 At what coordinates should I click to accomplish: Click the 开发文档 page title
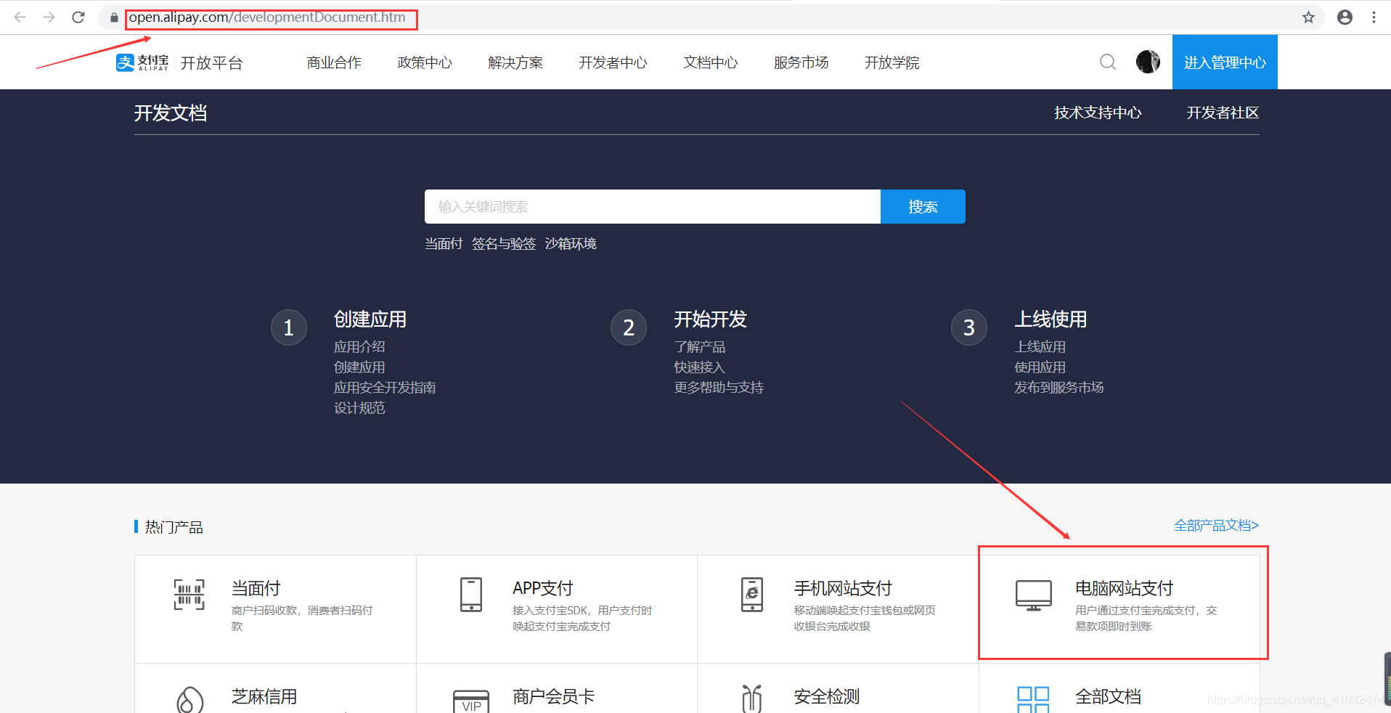click(171, 113)
